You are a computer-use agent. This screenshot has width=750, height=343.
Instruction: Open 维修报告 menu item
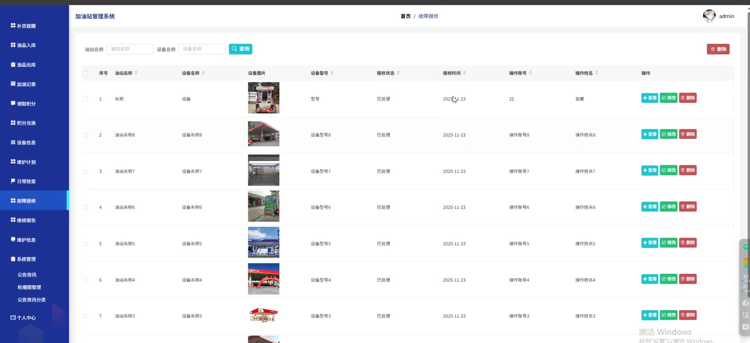(26, 220)
